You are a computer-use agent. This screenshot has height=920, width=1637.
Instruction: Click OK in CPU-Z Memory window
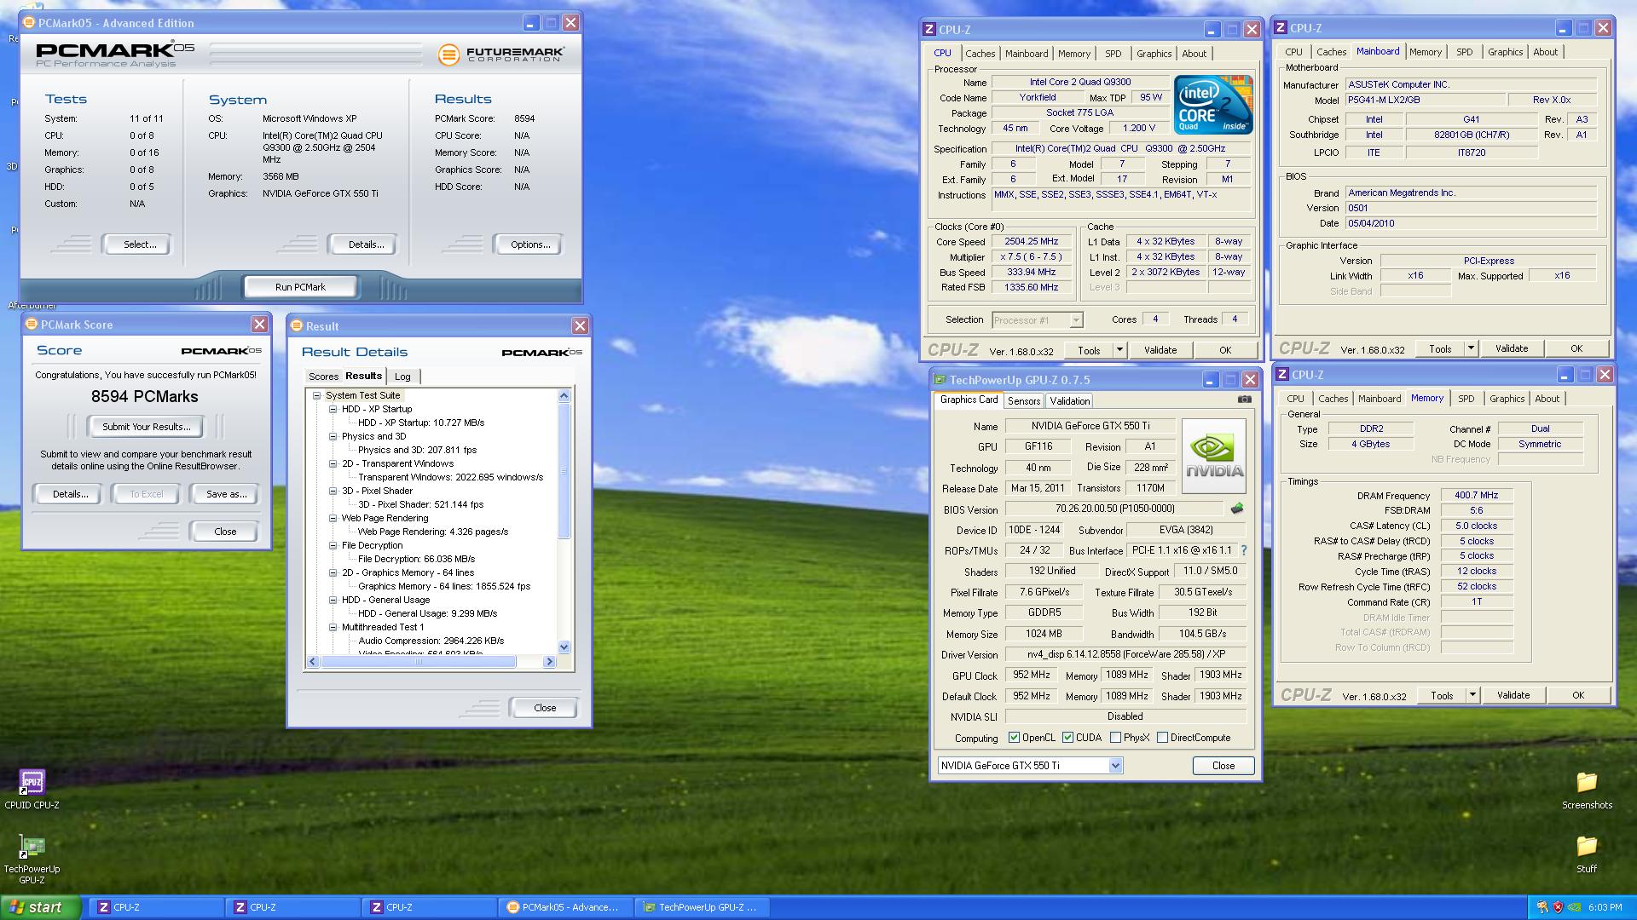click(x=1578, y=695)
